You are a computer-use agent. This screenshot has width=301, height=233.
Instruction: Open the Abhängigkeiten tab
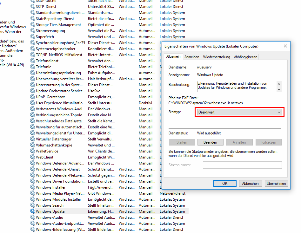(x=245, y=57)
